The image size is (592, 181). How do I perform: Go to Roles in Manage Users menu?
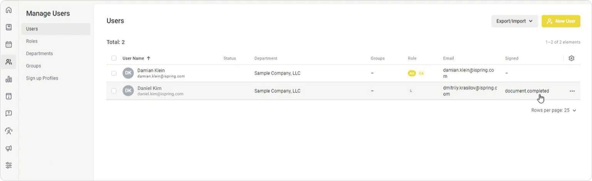tap(32, 41)
